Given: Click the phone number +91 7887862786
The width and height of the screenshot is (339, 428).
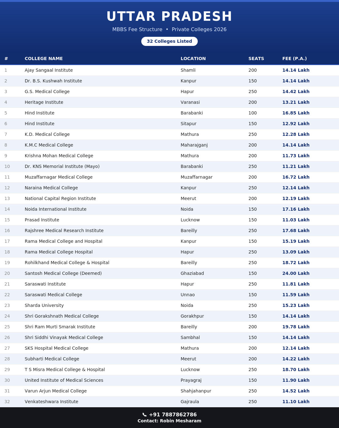Looking at the screenshot, I should 173,415.
